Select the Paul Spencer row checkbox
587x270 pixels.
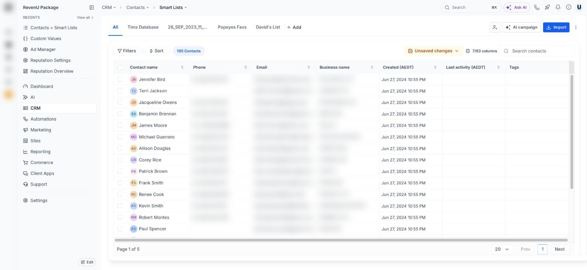(120, 229)
